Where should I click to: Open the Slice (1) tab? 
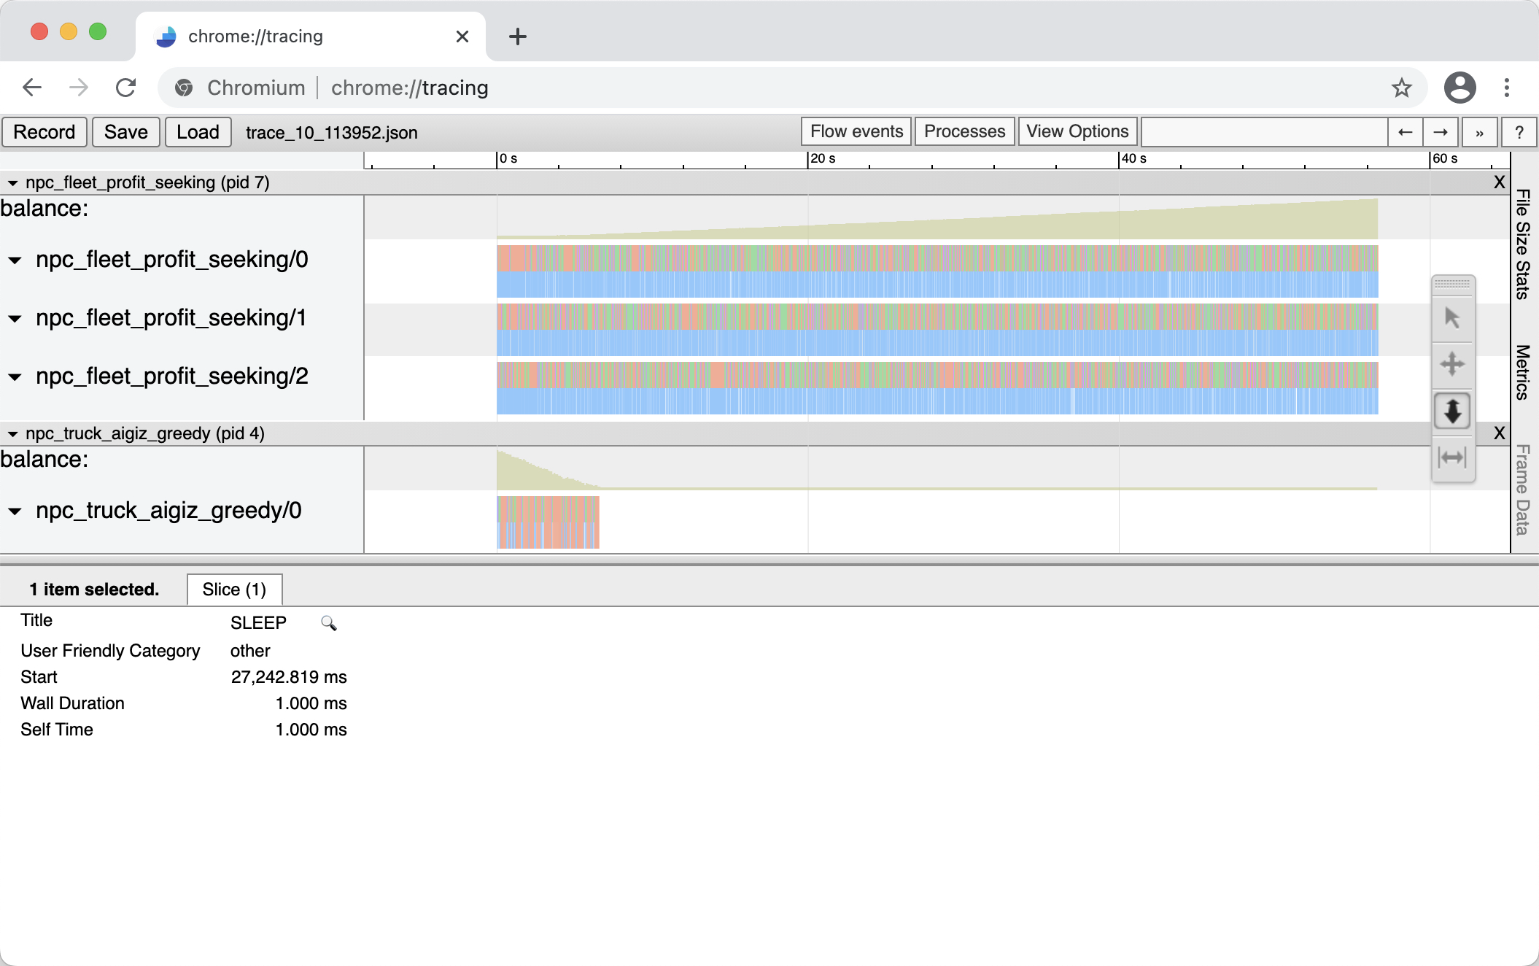[x=234, y=590]
